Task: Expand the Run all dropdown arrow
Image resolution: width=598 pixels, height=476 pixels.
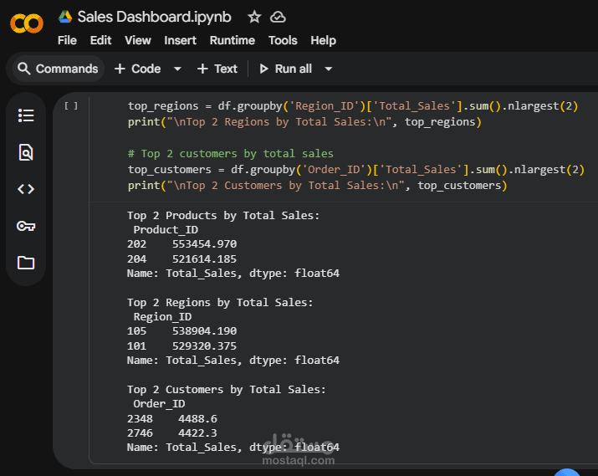Action: coord(328,69)
